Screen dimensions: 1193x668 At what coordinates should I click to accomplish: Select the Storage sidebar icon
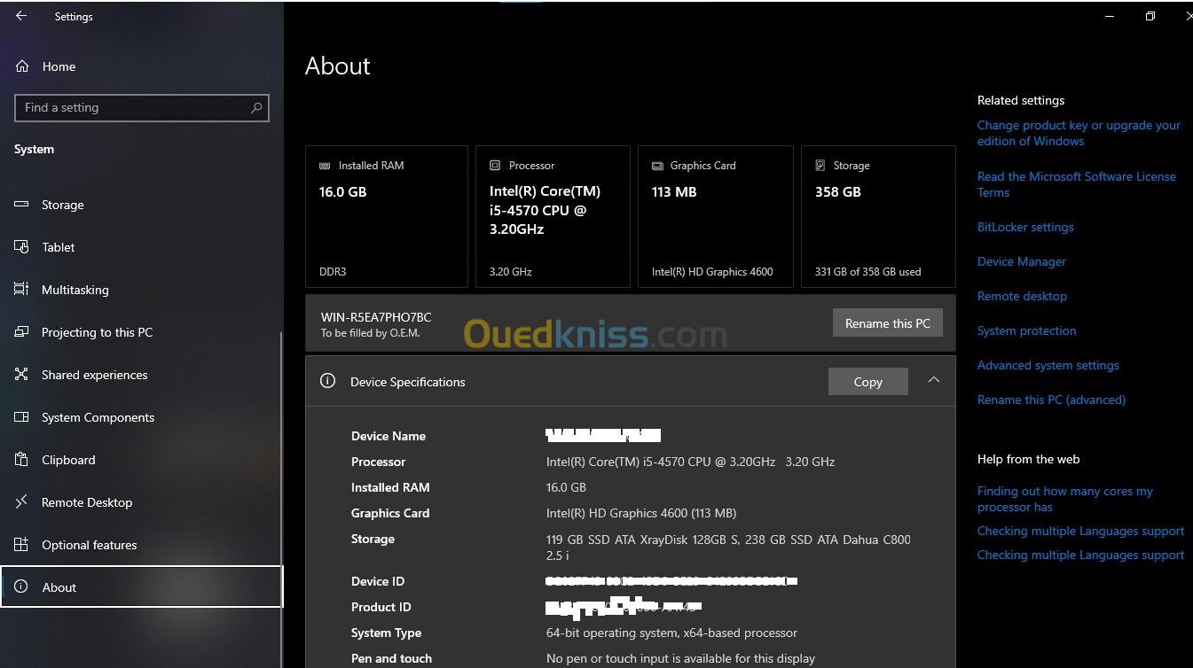point(22,205)
